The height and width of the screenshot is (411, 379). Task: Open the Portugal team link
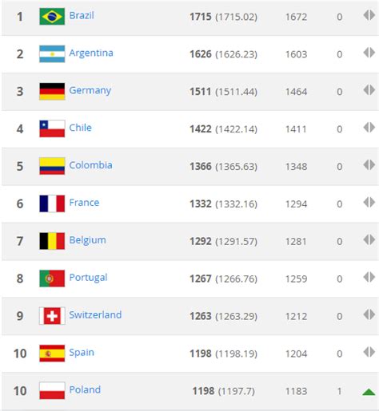coord(88,278)
